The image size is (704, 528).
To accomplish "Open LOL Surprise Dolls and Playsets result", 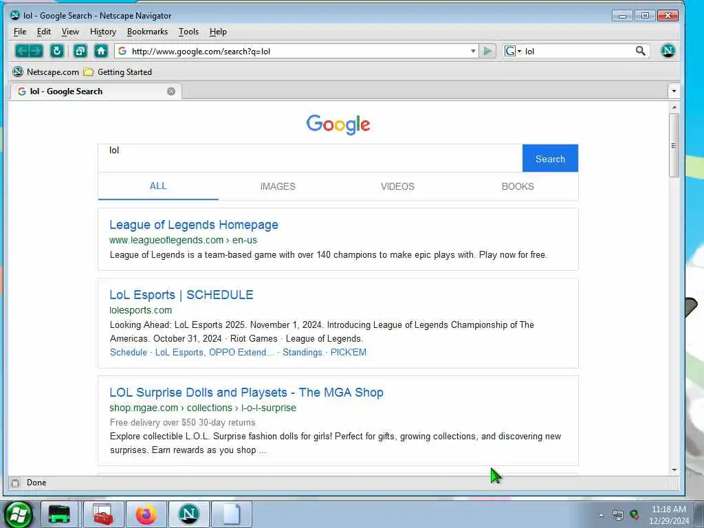I will pyautogui.click(x=247, y=393).
